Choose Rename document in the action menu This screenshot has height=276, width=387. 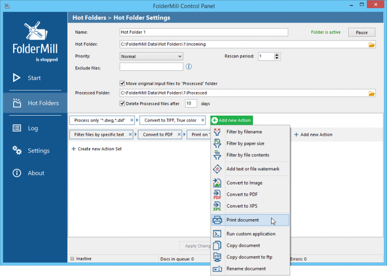point(246,268)
